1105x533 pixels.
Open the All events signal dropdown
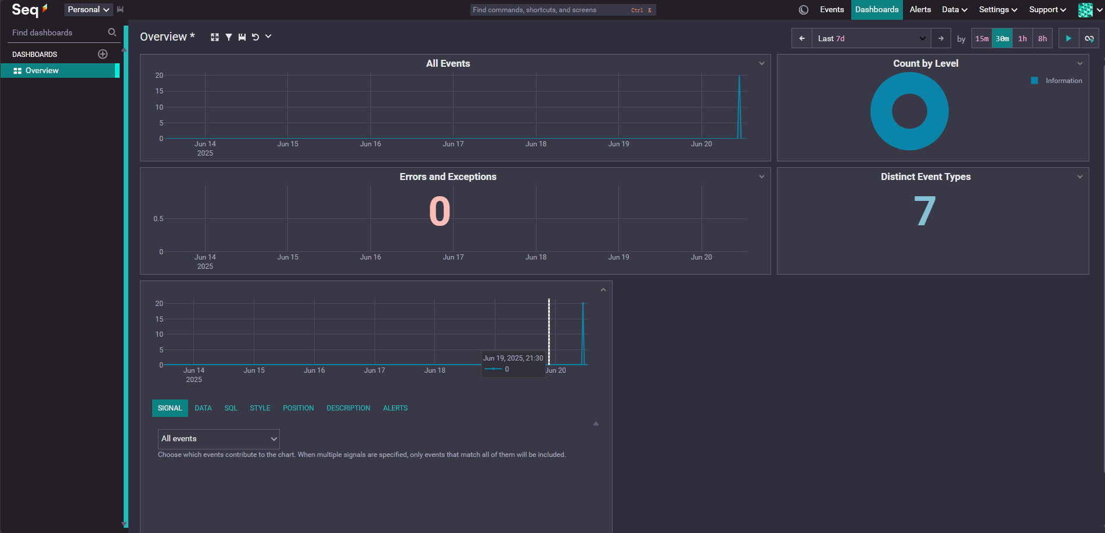[x=219, y=439]
